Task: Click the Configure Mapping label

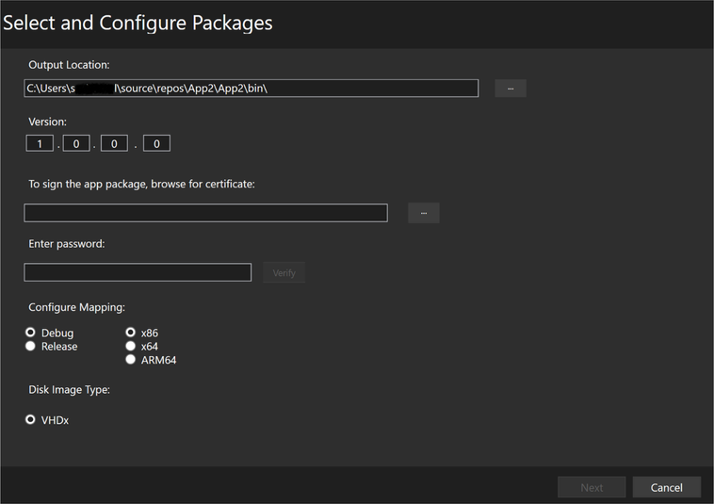Action: [x=76, y=308]
